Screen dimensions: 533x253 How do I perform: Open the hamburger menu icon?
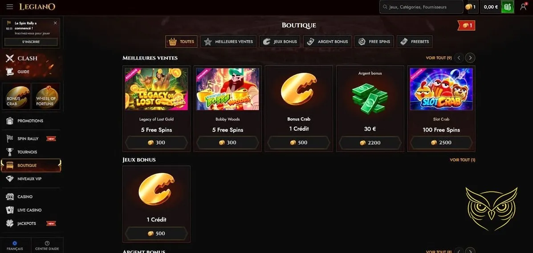[x=10, y=7]
